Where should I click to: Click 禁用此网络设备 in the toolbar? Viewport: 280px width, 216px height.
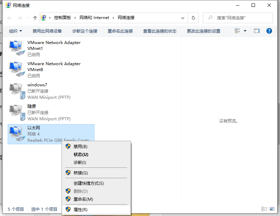[47, 31]
